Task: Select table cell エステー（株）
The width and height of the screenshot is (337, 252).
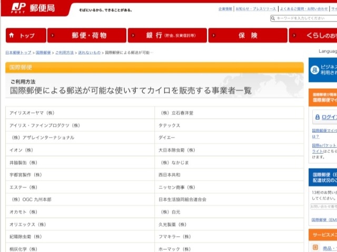Action: [x=80, y=187]
